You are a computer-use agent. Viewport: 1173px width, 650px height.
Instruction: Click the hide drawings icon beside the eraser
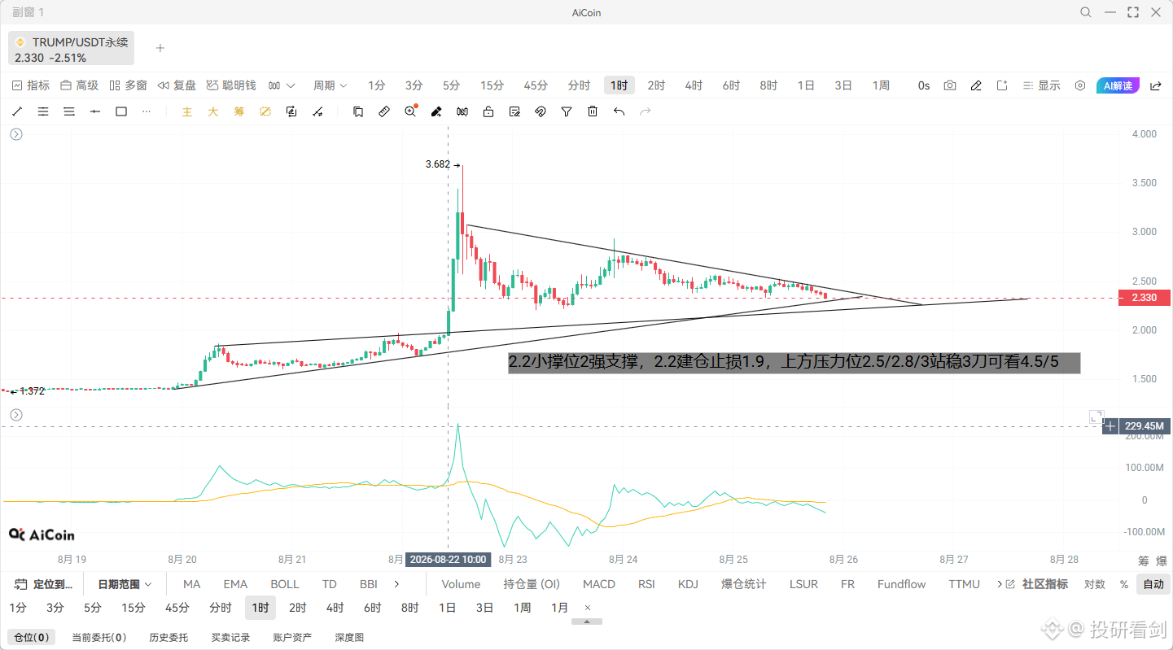click(462, 111)
